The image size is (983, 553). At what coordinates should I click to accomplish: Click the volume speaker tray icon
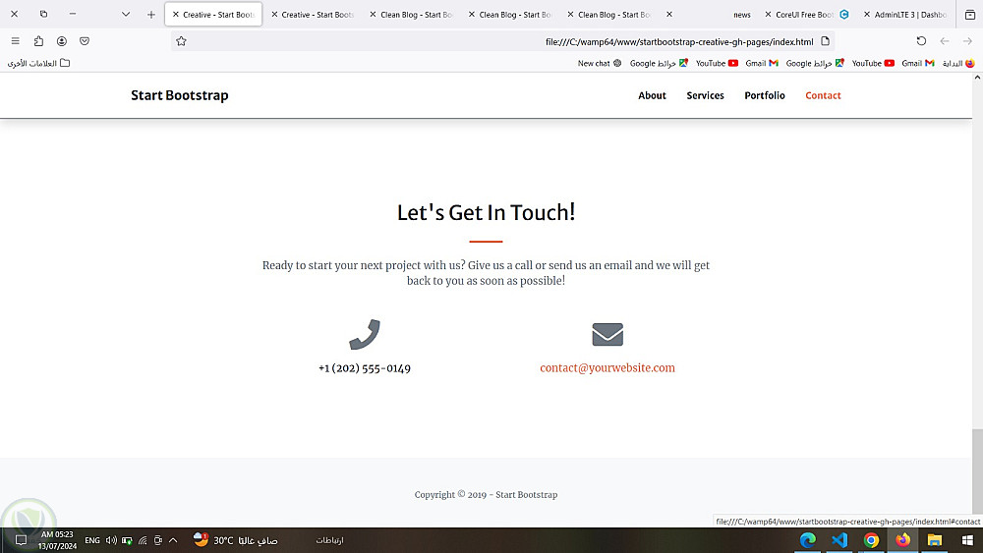coord(112,540)
